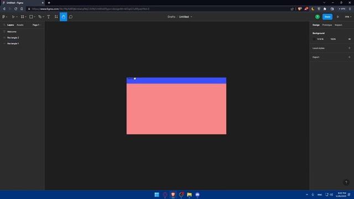This screenshot has height=199, width=354.
Task: Switch to the Design tab
Action: (316, 25)
